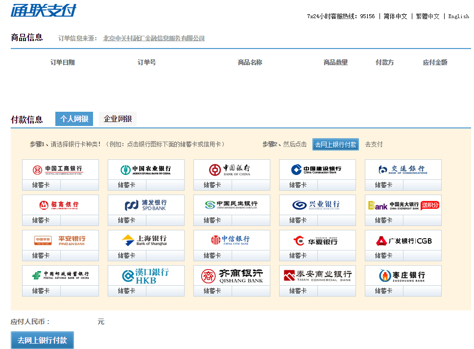Pick 储蓄卡 under China CITIC Bank
Image resolution: width=474 pixels, height=349 pixels.
tap(213, 255)
